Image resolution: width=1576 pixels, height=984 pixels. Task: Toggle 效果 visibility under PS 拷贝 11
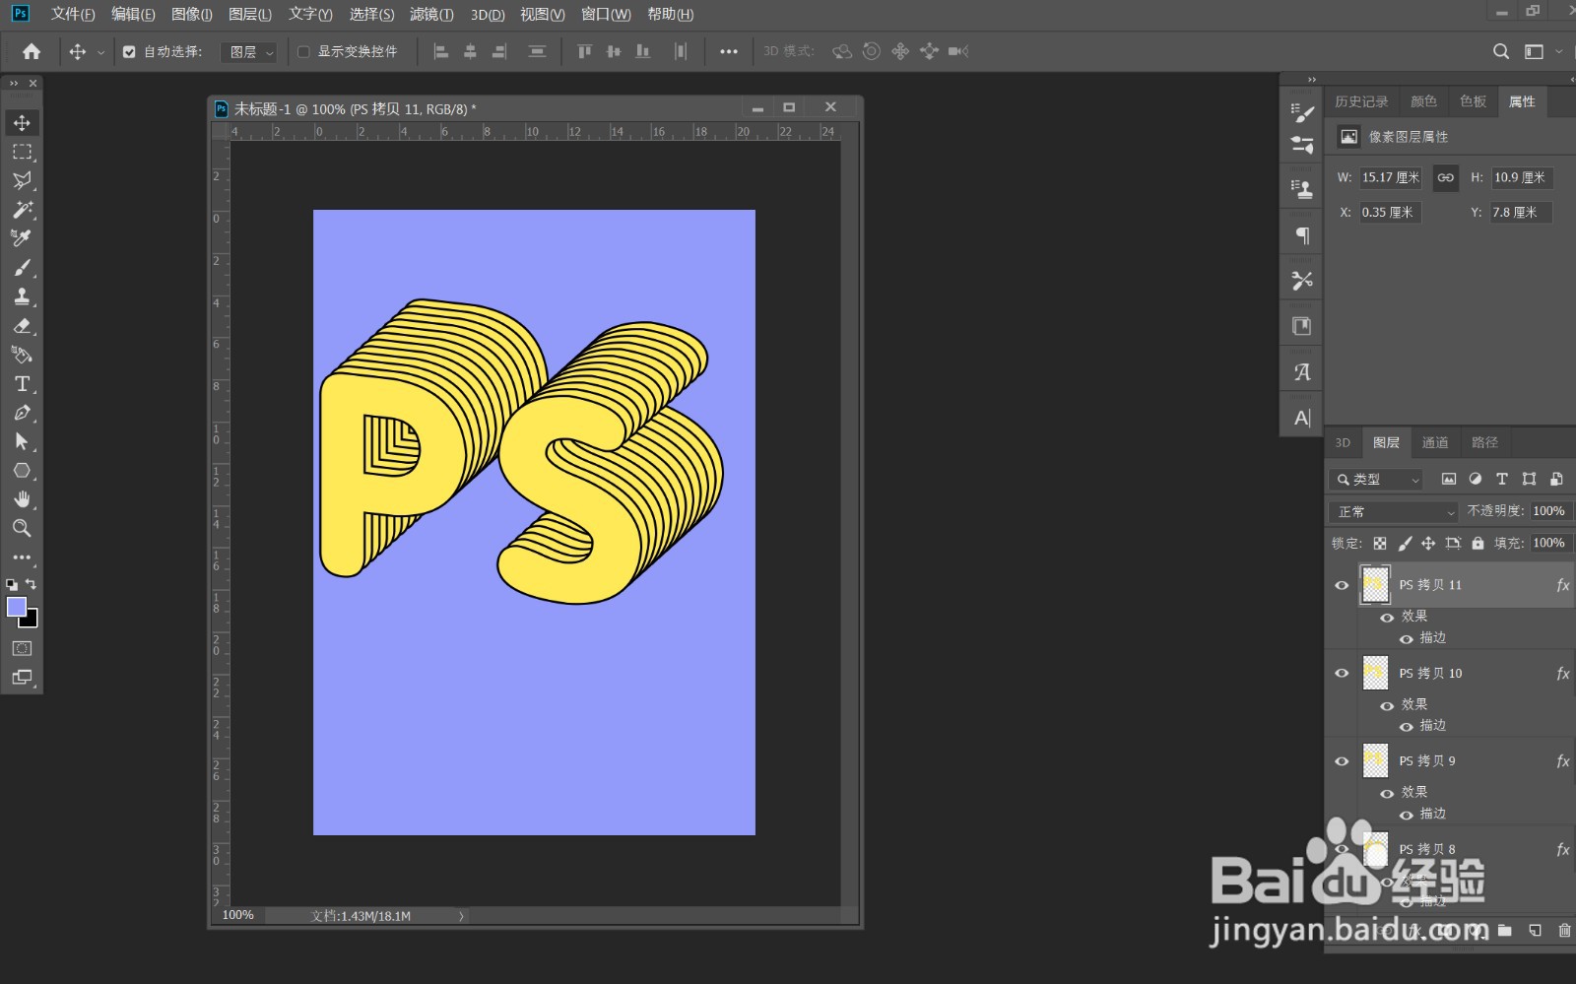pos(1387,617)
